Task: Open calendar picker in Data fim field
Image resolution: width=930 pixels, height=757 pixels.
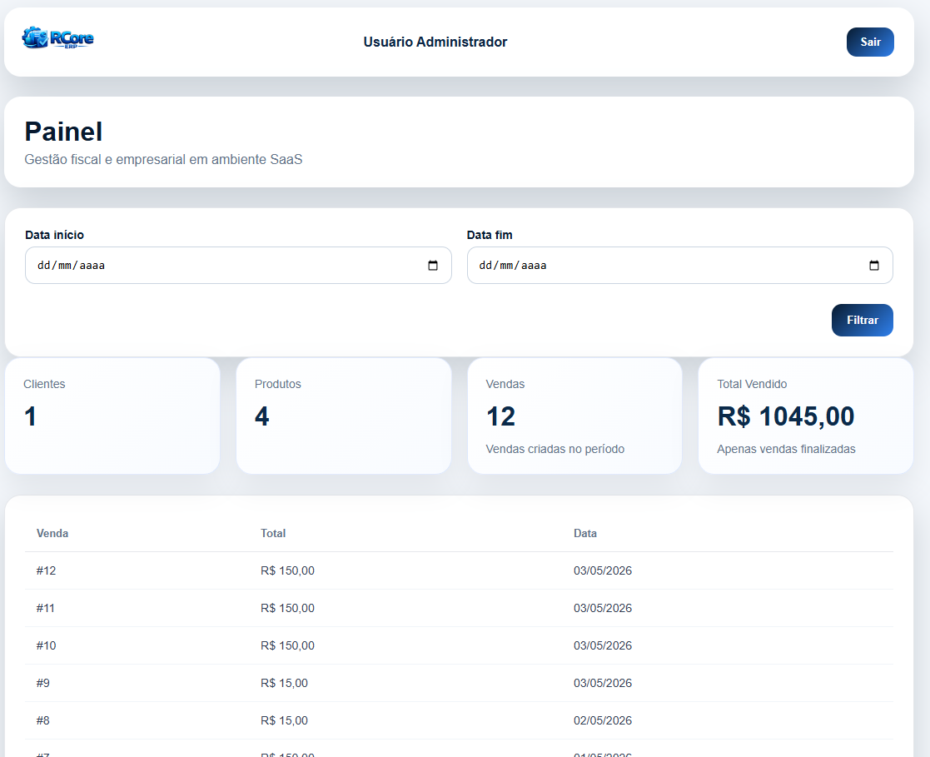Action: tap(874, 265)
